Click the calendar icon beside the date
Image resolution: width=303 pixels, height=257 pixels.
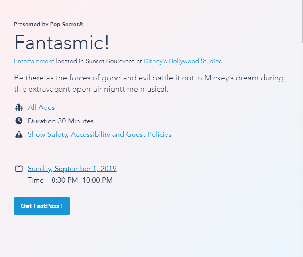[x=19, y=169]
